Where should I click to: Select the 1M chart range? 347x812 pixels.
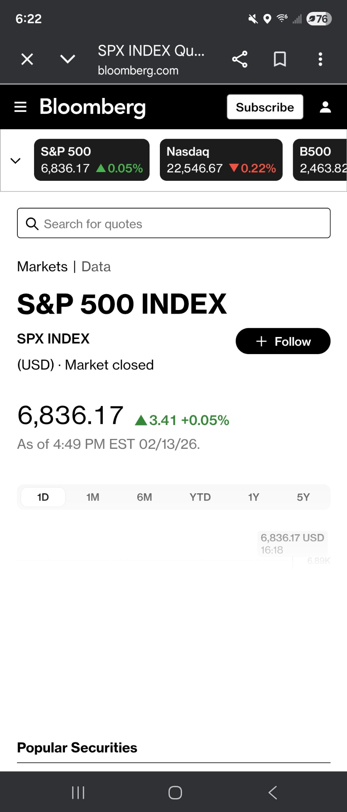93,497
